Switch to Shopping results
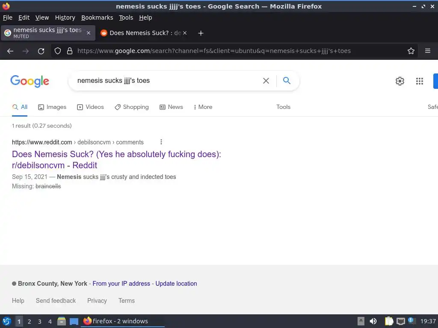 (132, 107)
